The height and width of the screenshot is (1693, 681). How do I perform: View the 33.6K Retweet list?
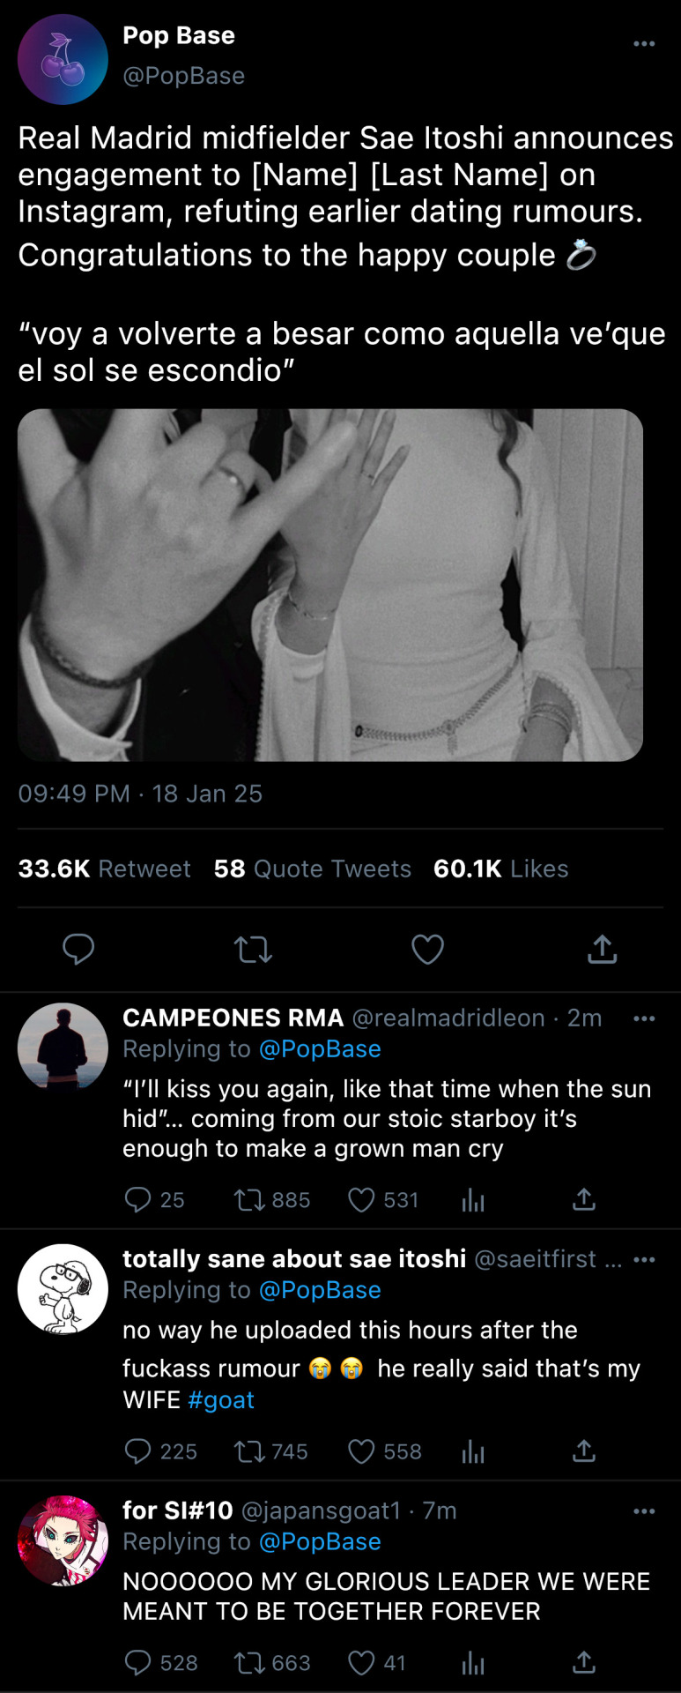click(104, 869)
